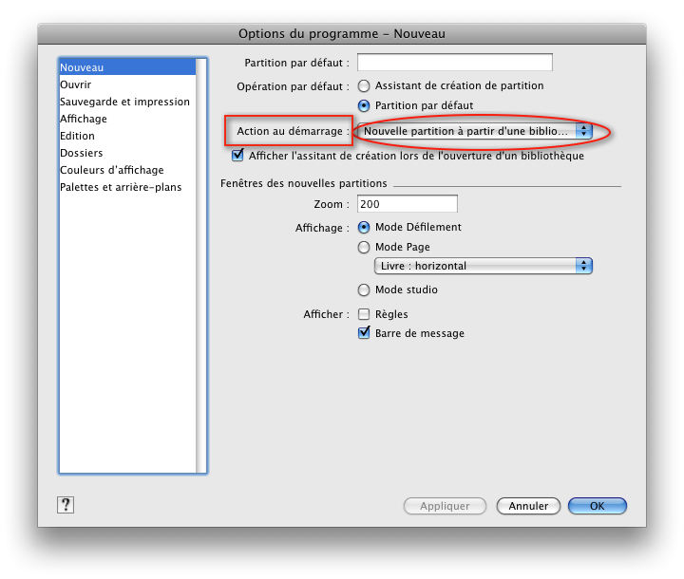Click the Zoom value field
Image resolution: width=684 pixels, height=579 pixels.
pos(407,204)
